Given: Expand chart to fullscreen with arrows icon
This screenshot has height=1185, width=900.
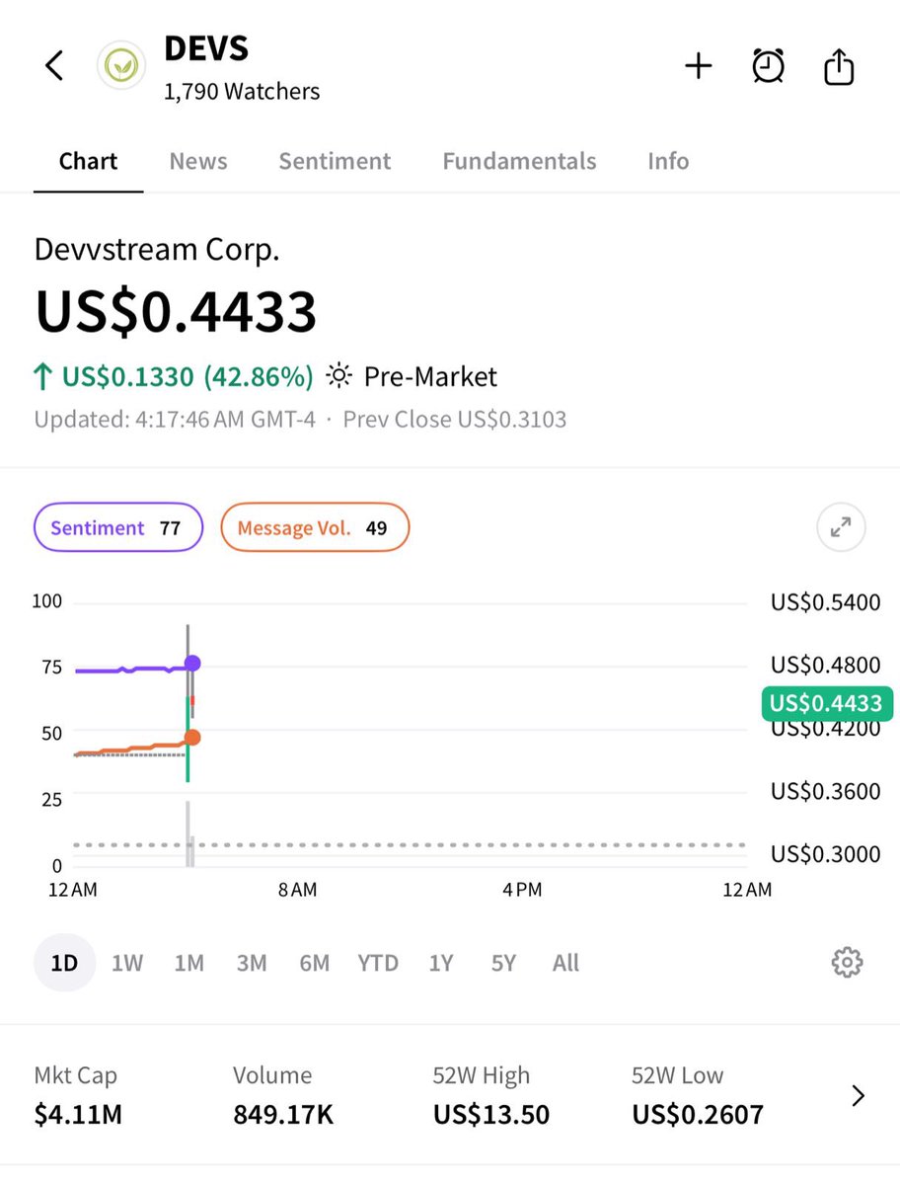Looking at the screenshot, I should (x=841, y=527).
